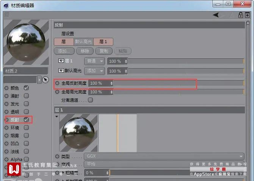254x181 pixels.
Task: Click the dotted grip handle icon
Action: coord(7,15)
